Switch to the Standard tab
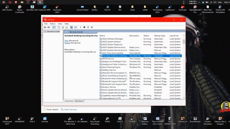The width and height of the screenshot is (230, 129). [79, 101]
